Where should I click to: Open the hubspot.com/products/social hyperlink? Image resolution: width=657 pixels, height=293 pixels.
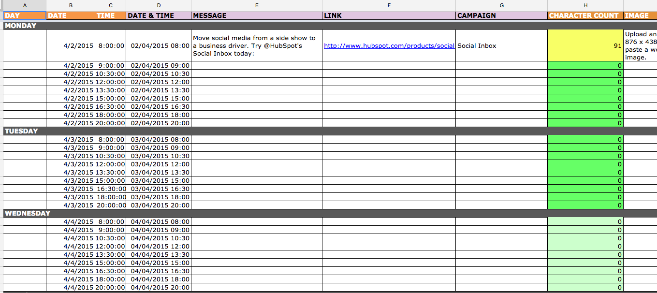(x=389, y=46)
